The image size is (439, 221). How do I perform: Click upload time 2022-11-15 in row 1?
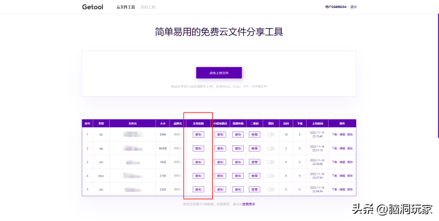click(317, 135)
